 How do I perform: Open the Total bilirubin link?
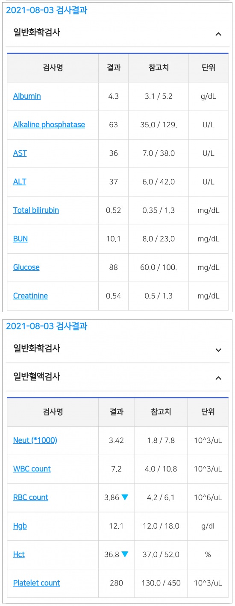pyautogui.click(x=36, y=210)
